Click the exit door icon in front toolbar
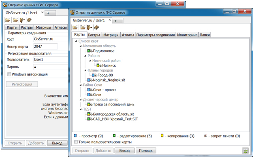The height and width of the screenshot is (158, 254). pos(90,27)
